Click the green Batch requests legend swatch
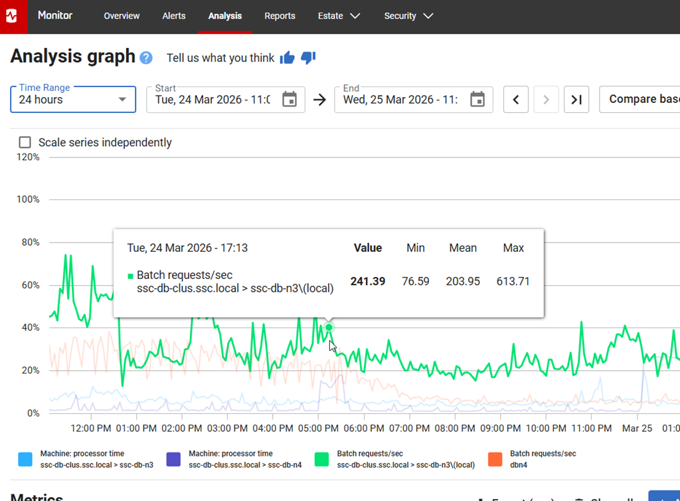Screen dimensions: 680x501 [x=322, y=459]
